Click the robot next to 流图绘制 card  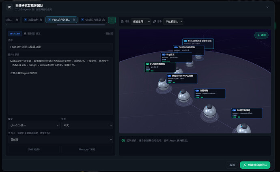pyautogui.click(x=184, y=96)
